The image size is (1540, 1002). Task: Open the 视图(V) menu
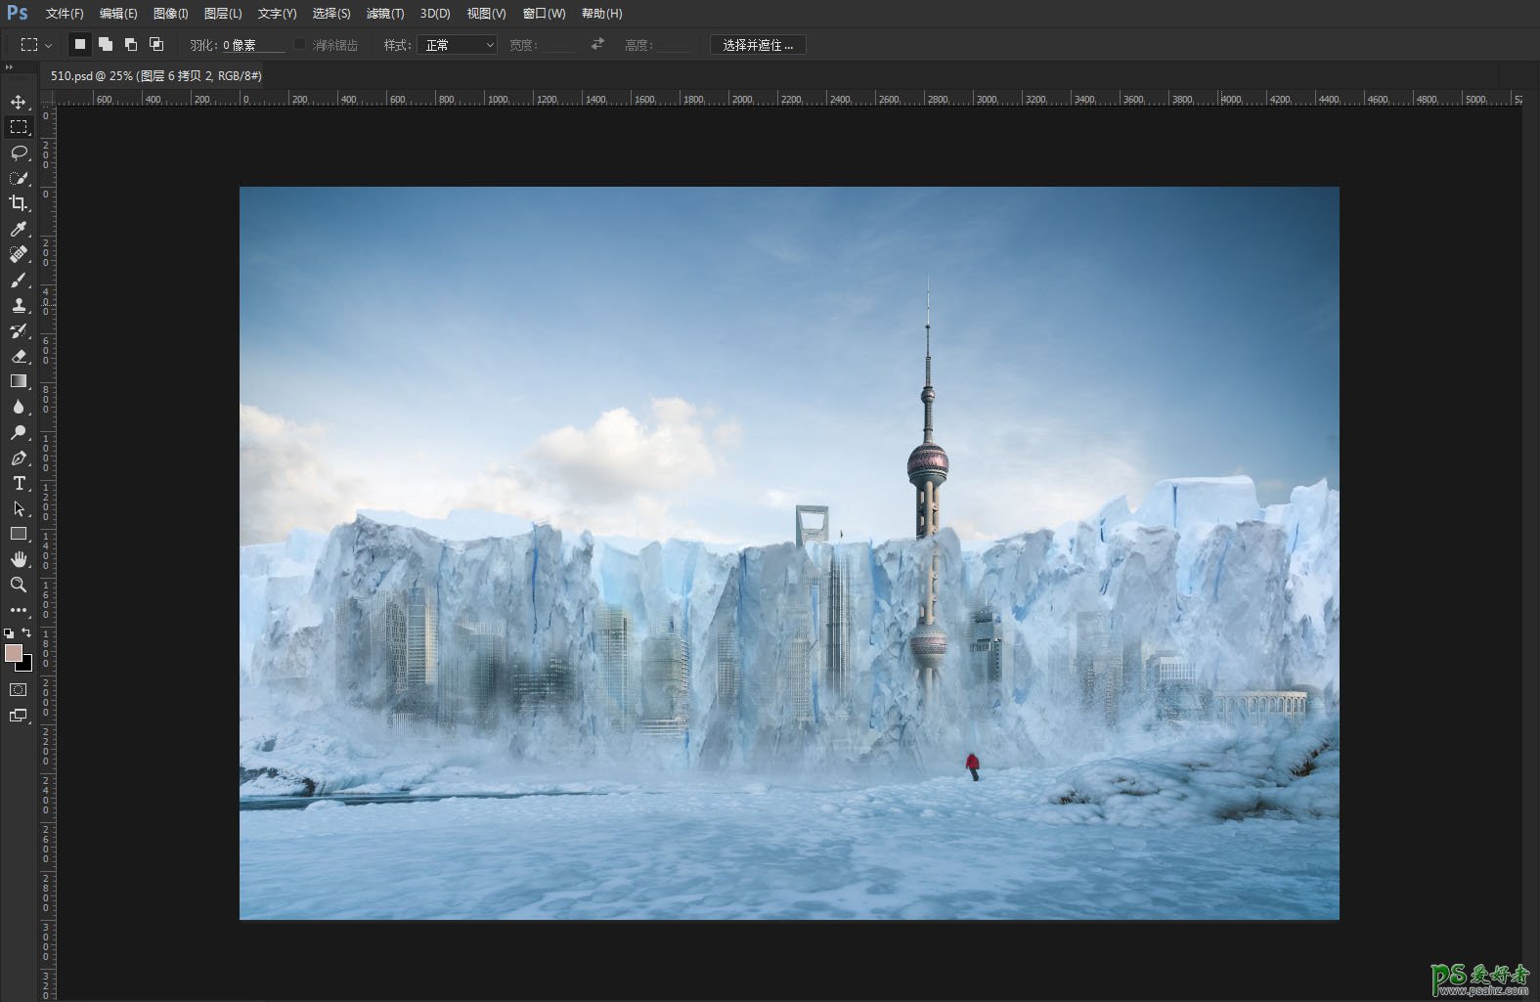pyautogui.click(x=486, y=14)
